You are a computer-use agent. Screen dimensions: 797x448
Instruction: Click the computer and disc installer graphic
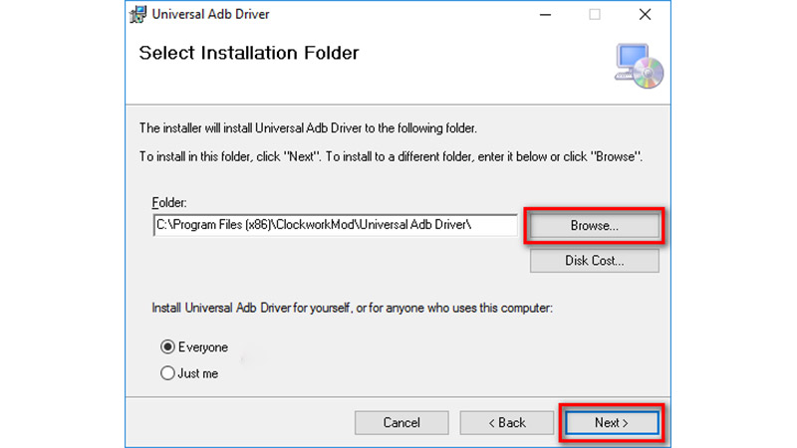click(x=639, y=66)
